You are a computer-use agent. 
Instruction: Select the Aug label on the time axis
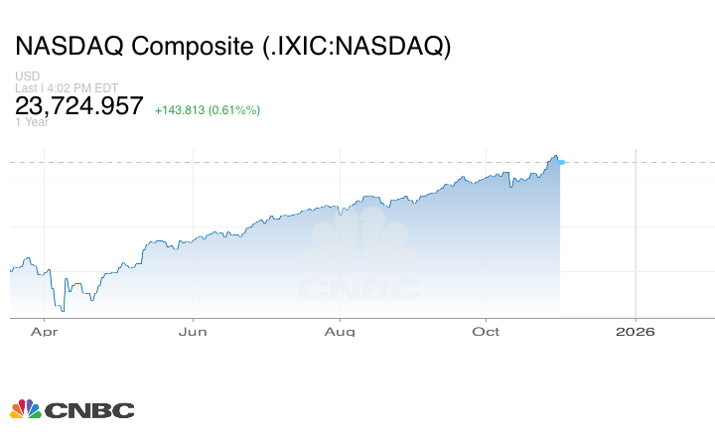point(341,332)
